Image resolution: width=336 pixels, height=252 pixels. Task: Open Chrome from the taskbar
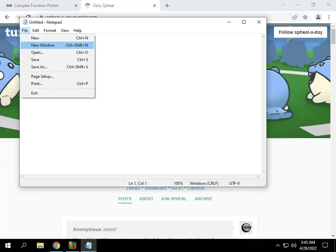(56, 245)
